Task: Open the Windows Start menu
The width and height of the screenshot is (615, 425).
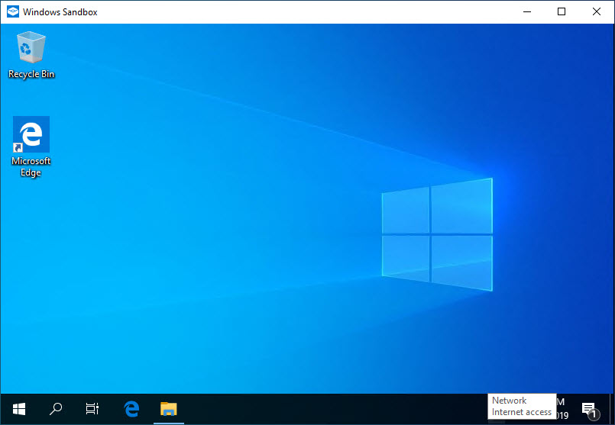Action: 19,409
